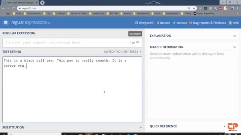This screenshot has width=241, height=135.
Task: Collapse the Explanation panel
Action: tap(234, 36)
